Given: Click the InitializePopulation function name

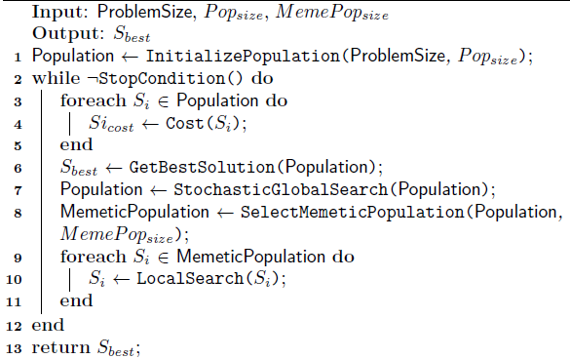Looking at the screenshot, I should coord(243,57).
